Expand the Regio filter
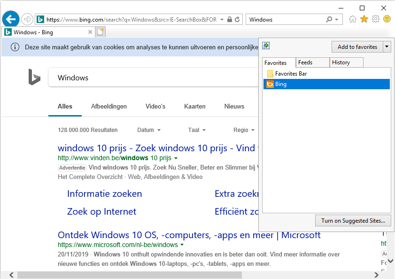395x279 pixels. pos(244,130)
